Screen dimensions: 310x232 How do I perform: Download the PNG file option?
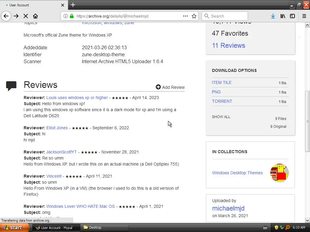point(216,92)
